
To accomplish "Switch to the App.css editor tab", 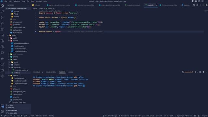I will point(186,5).
